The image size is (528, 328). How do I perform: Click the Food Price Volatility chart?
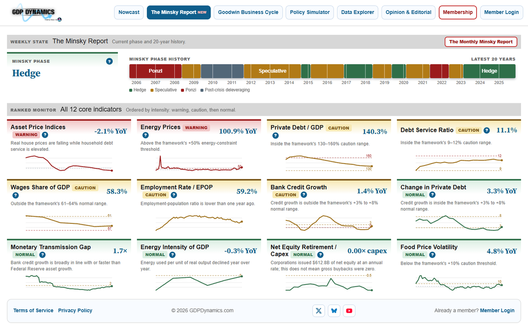tap(459, 283)
